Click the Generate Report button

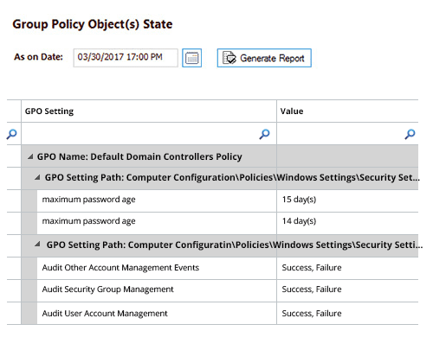(264, 58)
